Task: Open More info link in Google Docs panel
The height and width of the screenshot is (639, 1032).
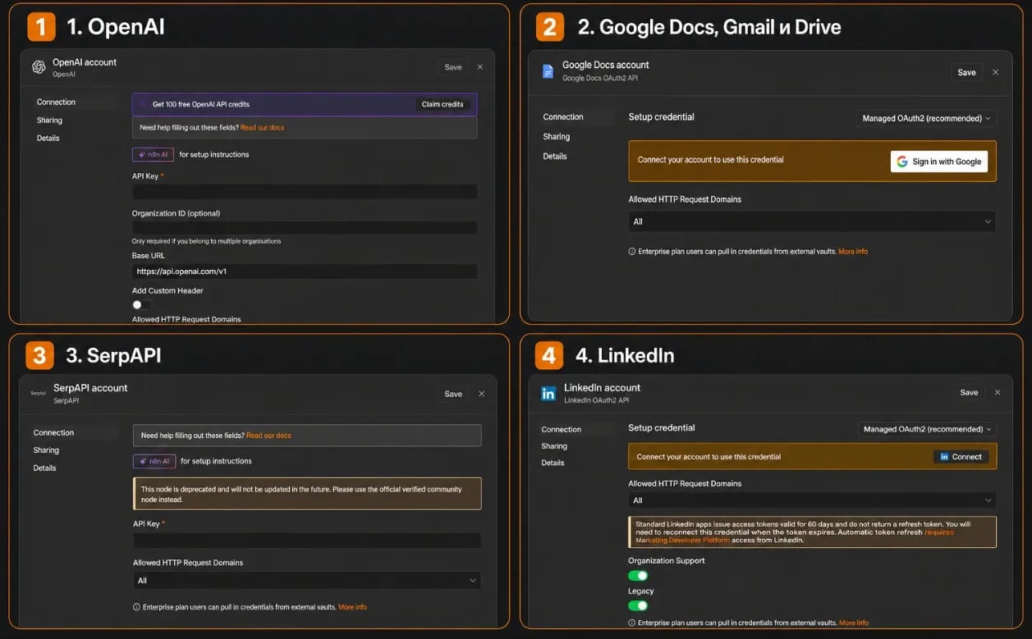Action: point(853,252)
